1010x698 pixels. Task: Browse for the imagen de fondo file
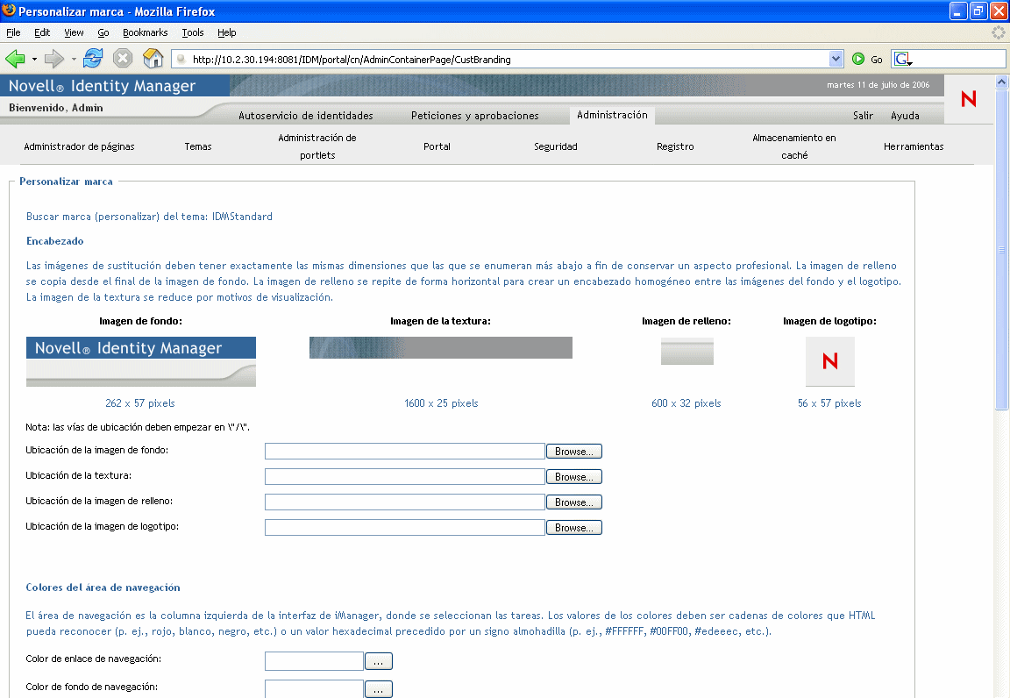coord(574,451)
